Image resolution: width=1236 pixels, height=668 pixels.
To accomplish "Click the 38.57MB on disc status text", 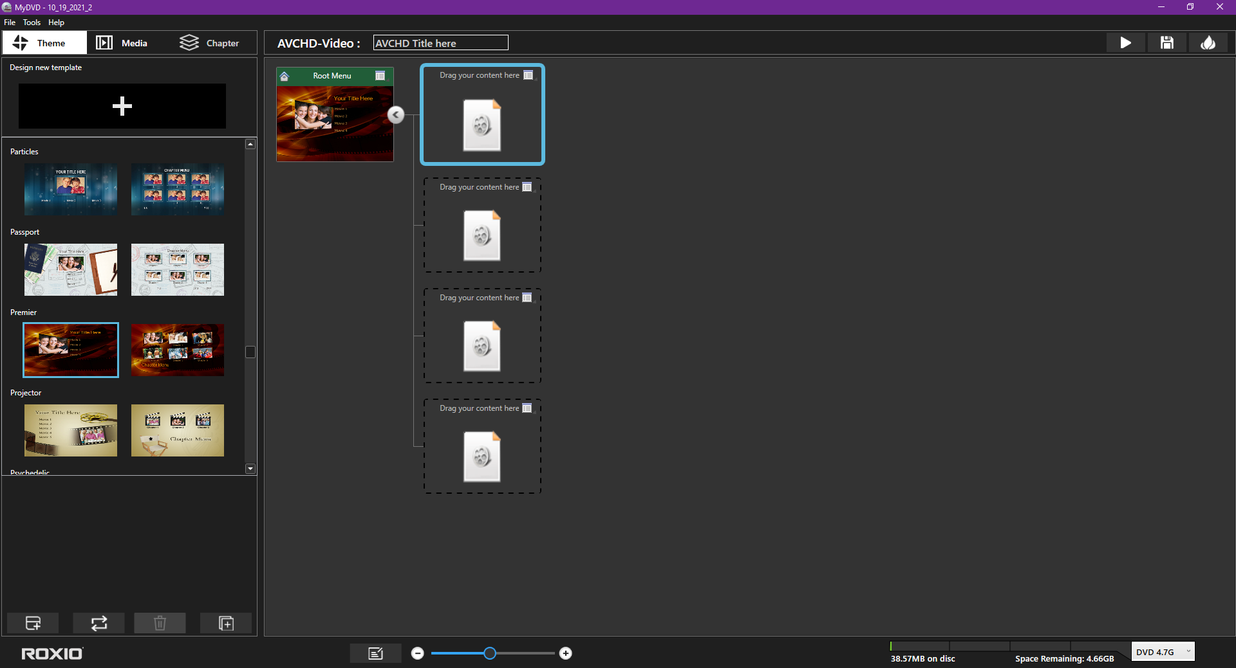I will tap(922, 659).
